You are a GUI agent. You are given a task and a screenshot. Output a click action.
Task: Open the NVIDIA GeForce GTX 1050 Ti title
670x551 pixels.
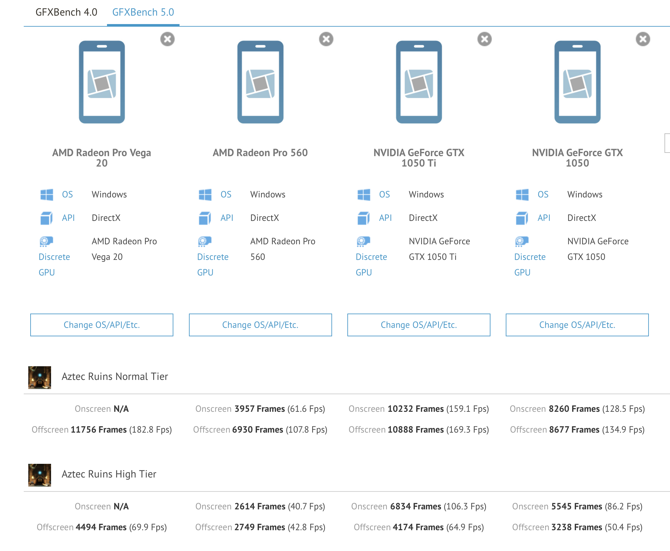(x=419, y=158)
